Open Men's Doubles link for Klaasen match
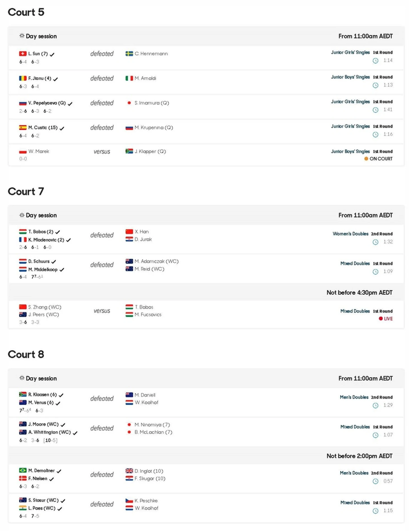409x531 pixels. click(354, 397)
